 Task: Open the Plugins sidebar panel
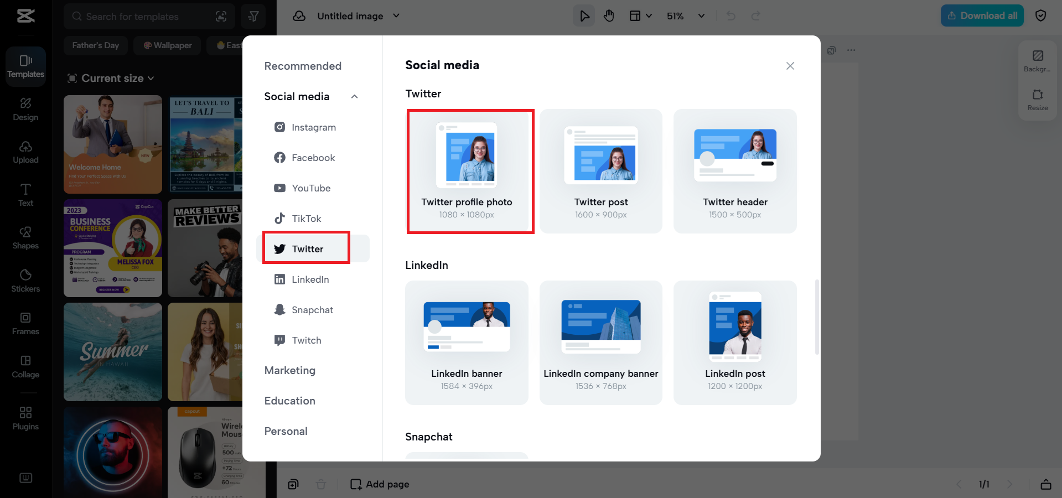click(x=25, y=418)
